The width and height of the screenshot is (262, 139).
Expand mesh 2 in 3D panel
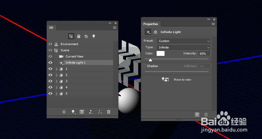point(56,75)
